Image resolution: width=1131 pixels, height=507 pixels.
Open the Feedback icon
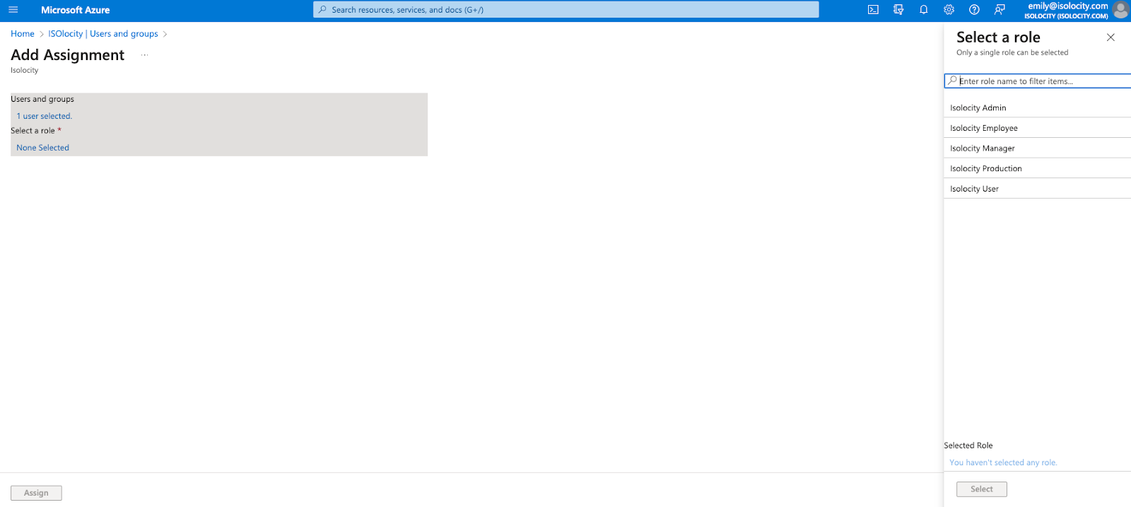[1000, 10]
